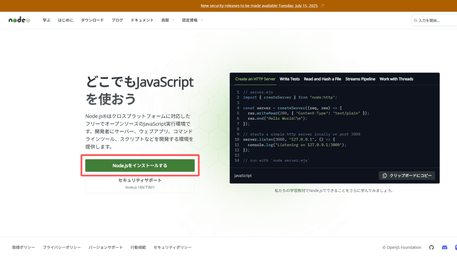Open the はじめに navigation item
Screen dimensions: 457x257
click(x=66, y=20)
